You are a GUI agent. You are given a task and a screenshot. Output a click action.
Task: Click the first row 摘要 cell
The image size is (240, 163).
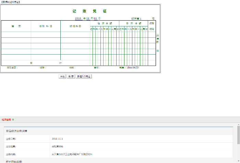[16, 35]
